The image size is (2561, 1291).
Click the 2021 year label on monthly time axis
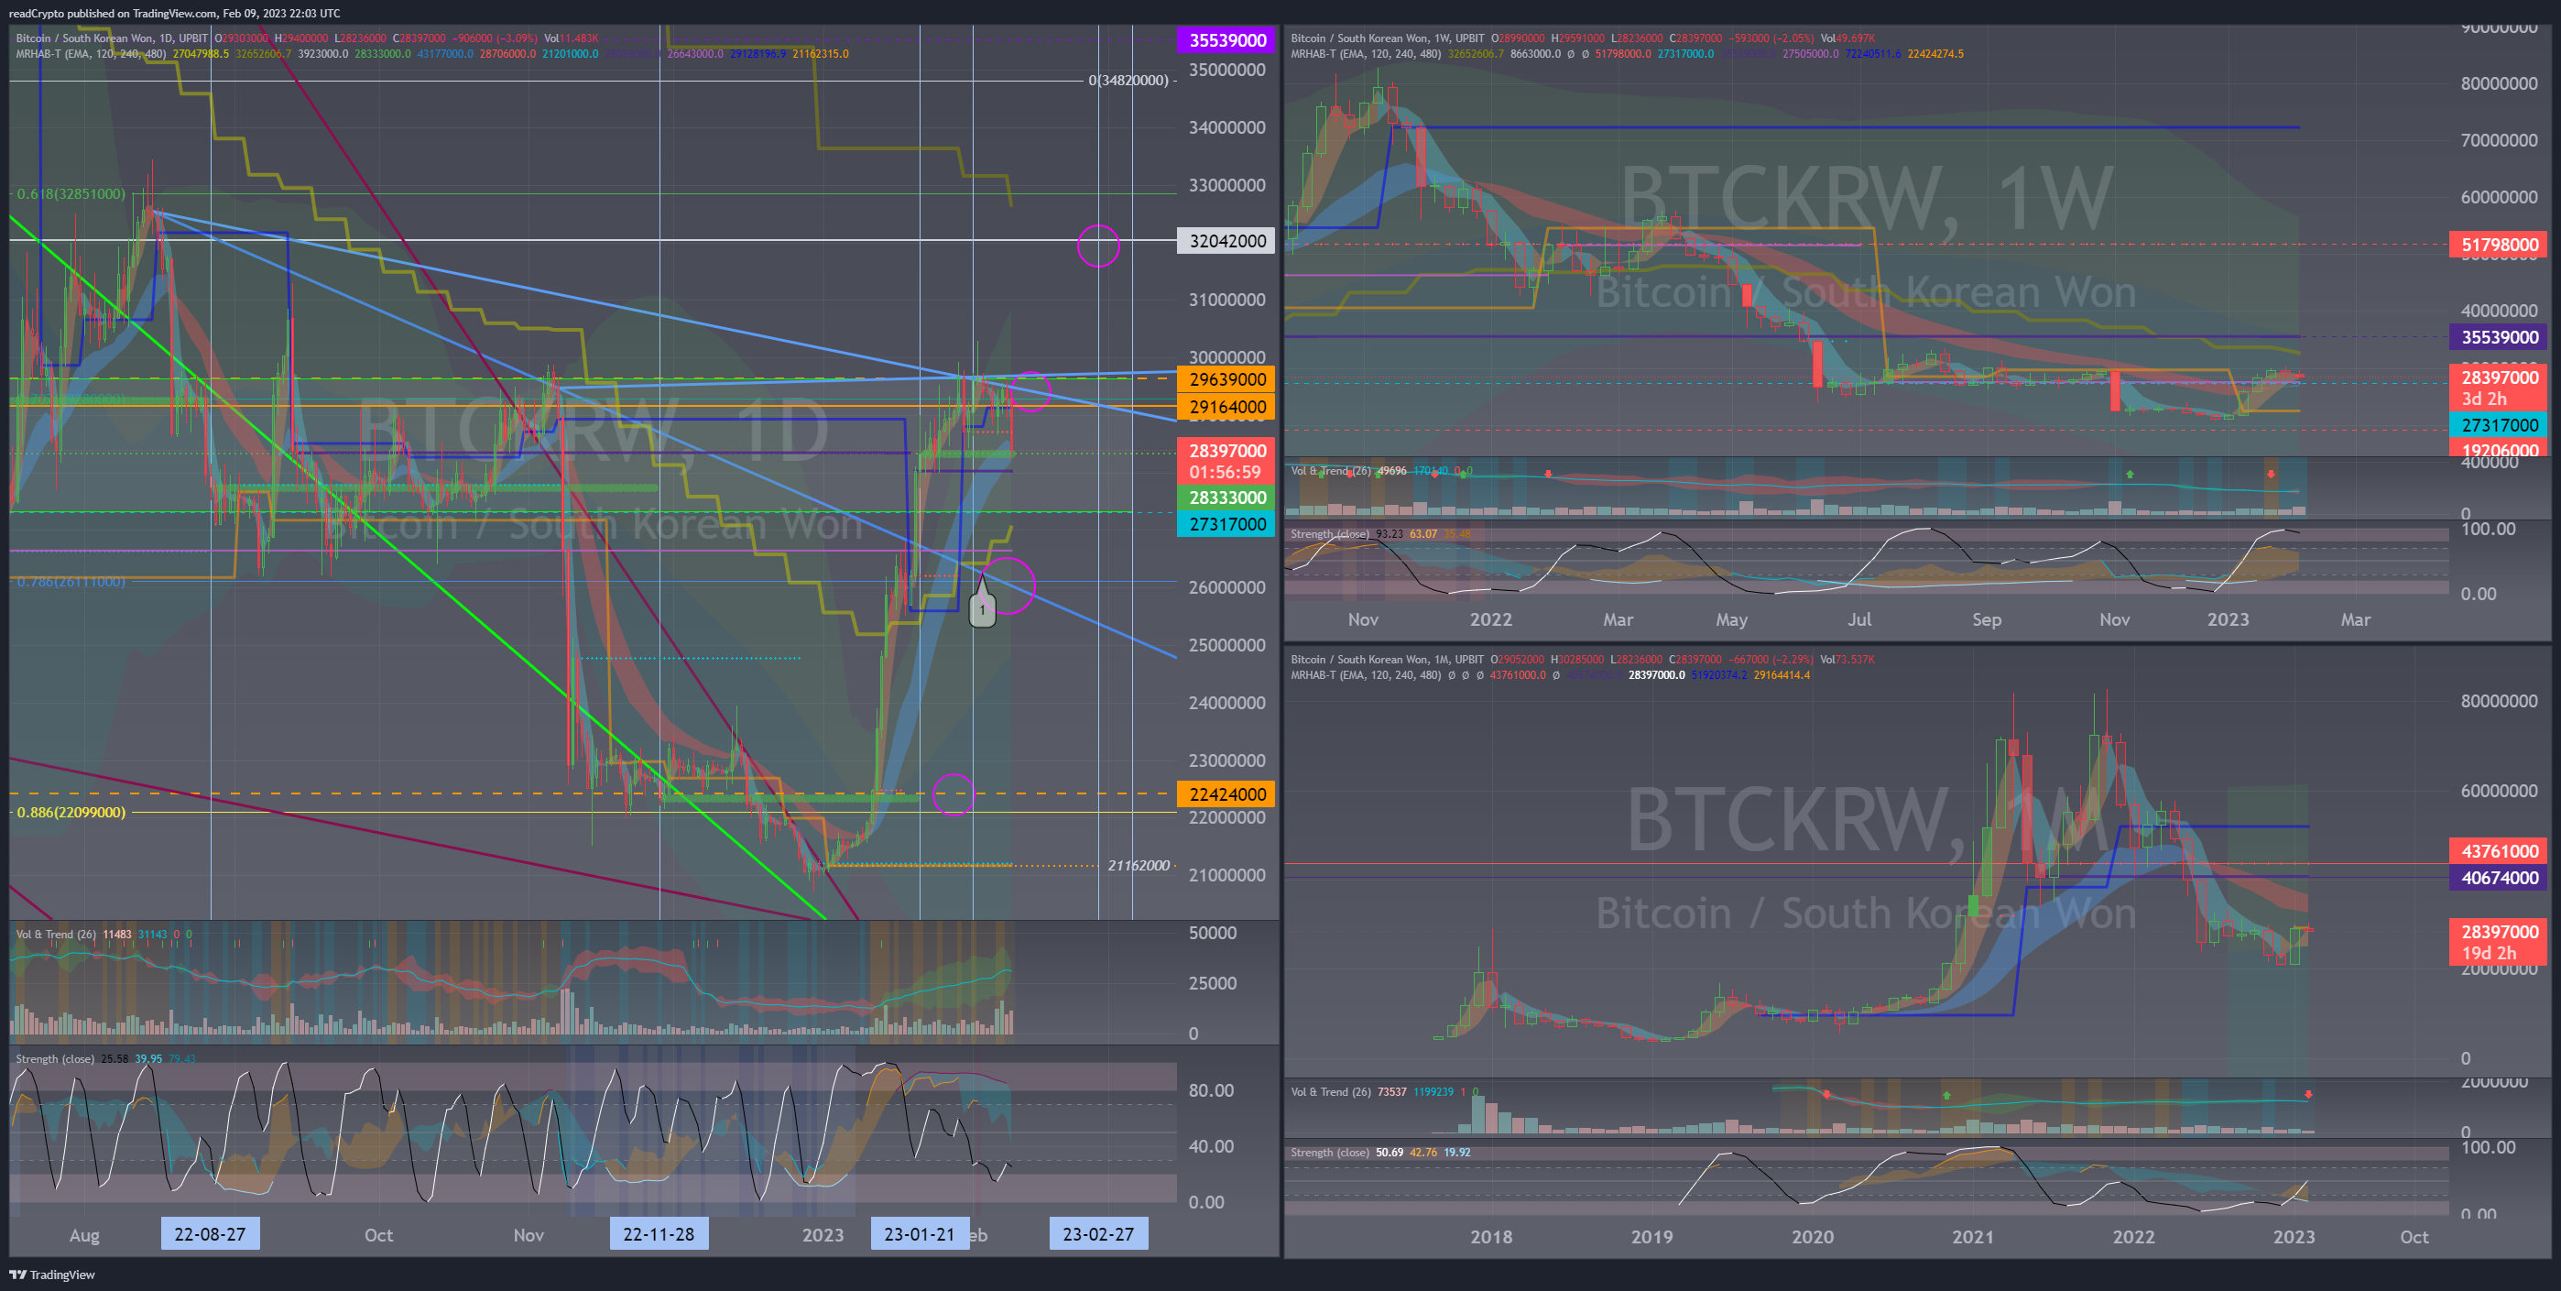pyautogui.click(x=1972, y=1236)
